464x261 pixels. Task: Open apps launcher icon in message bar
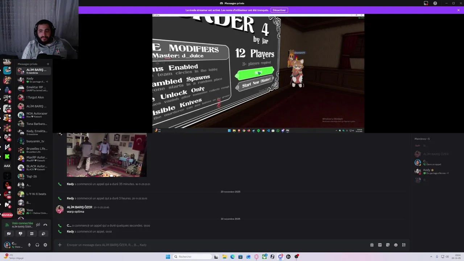[404, 245]
